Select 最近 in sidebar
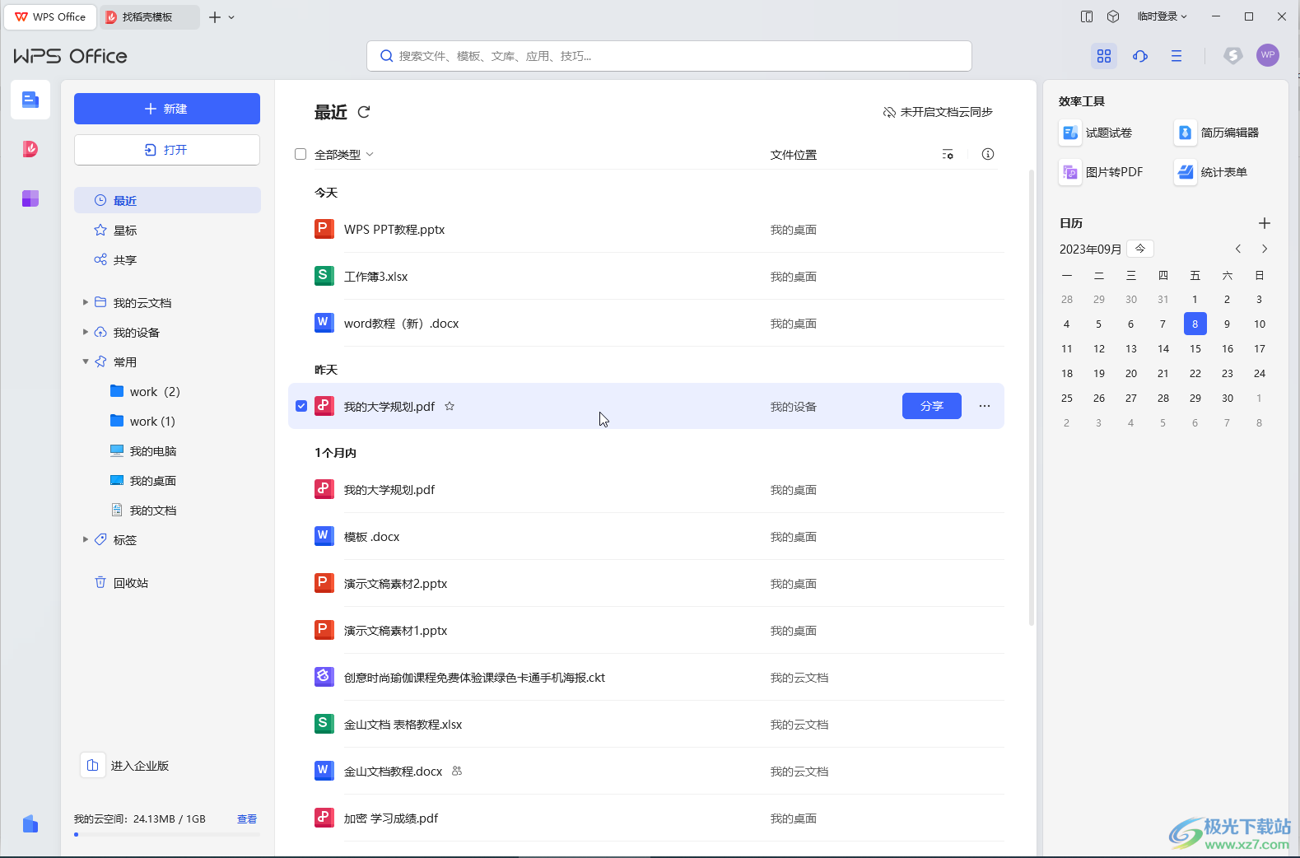Viewport: 1300px width, 858px height. pyautogui.click(x=167, y=200)
